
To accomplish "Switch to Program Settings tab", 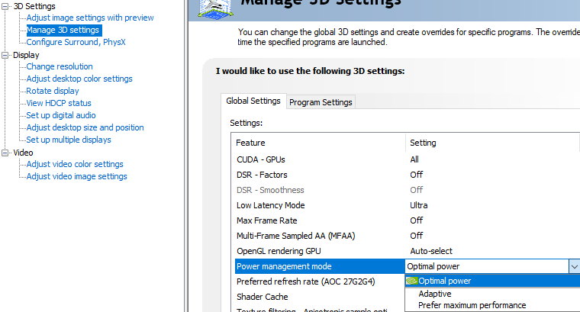I will pos(321,102).
